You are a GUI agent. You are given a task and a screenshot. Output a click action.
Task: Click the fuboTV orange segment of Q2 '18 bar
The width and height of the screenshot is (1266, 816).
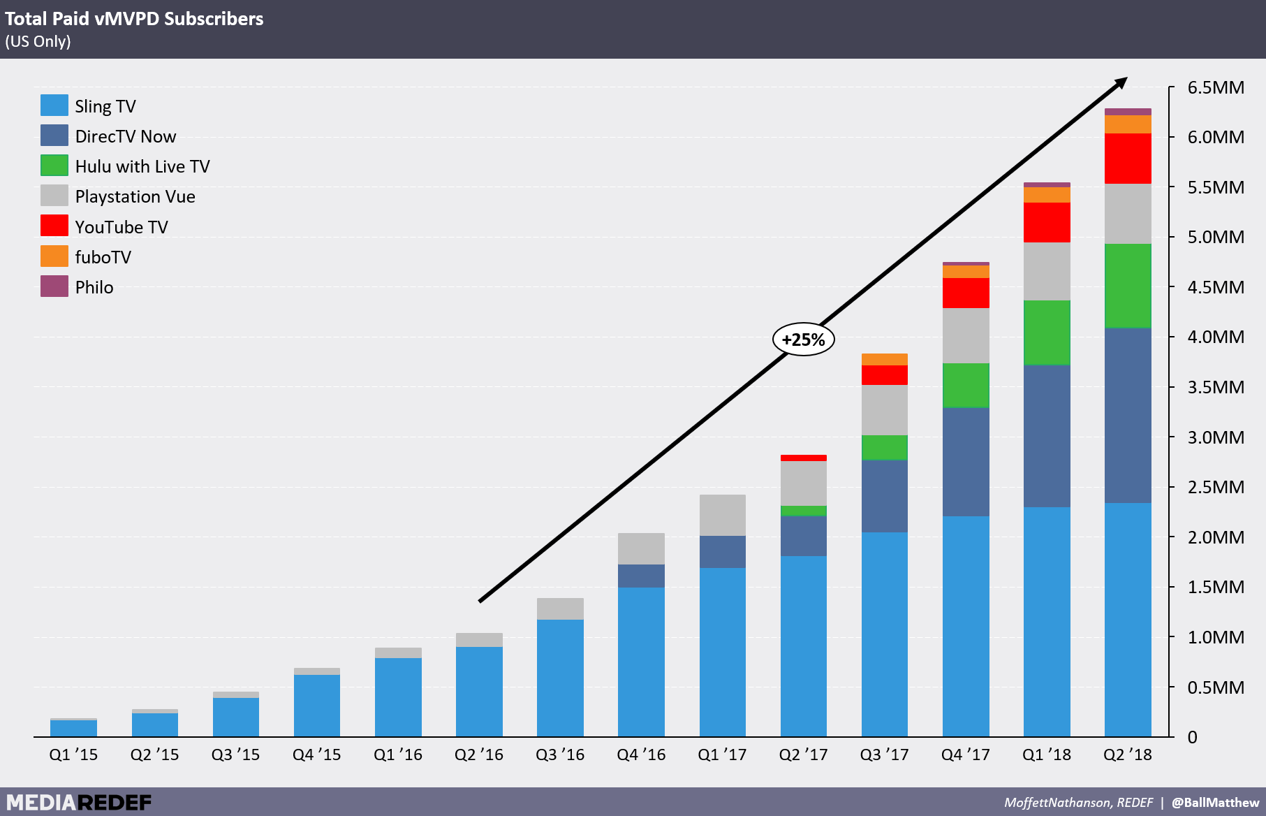coord(1128,124)
